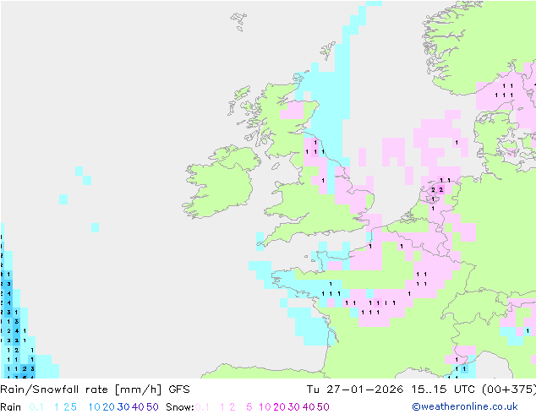536x414 pixels.
Task: Click the snow legend value 0.1
Action: coord(202,407)
